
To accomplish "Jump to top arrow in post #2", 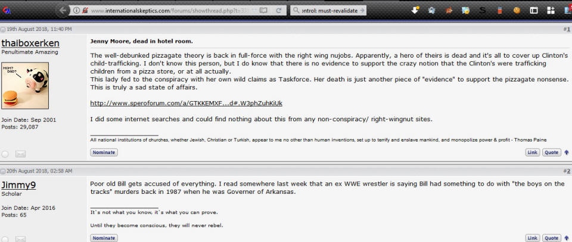I will (567, 238).
